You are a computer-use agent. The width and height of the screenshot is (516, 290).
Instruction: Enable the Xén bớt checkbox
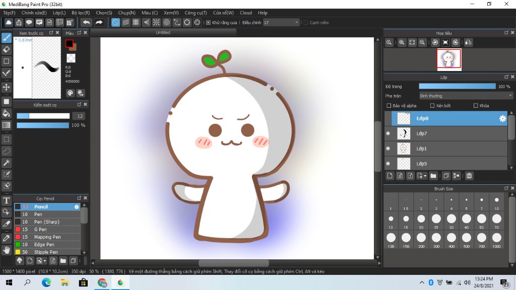click(x=432, y=106)
